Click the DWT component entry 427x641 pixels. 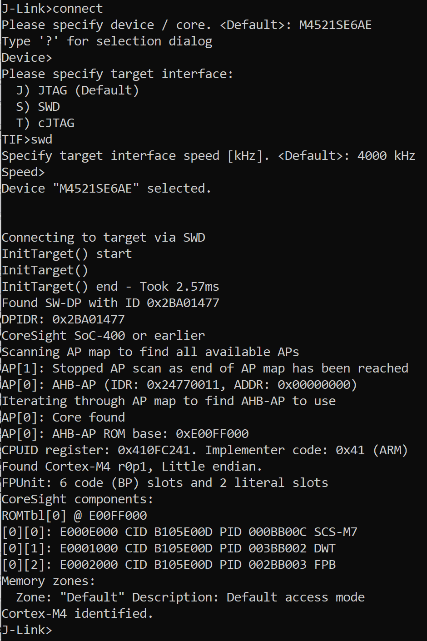pos(324,548)
